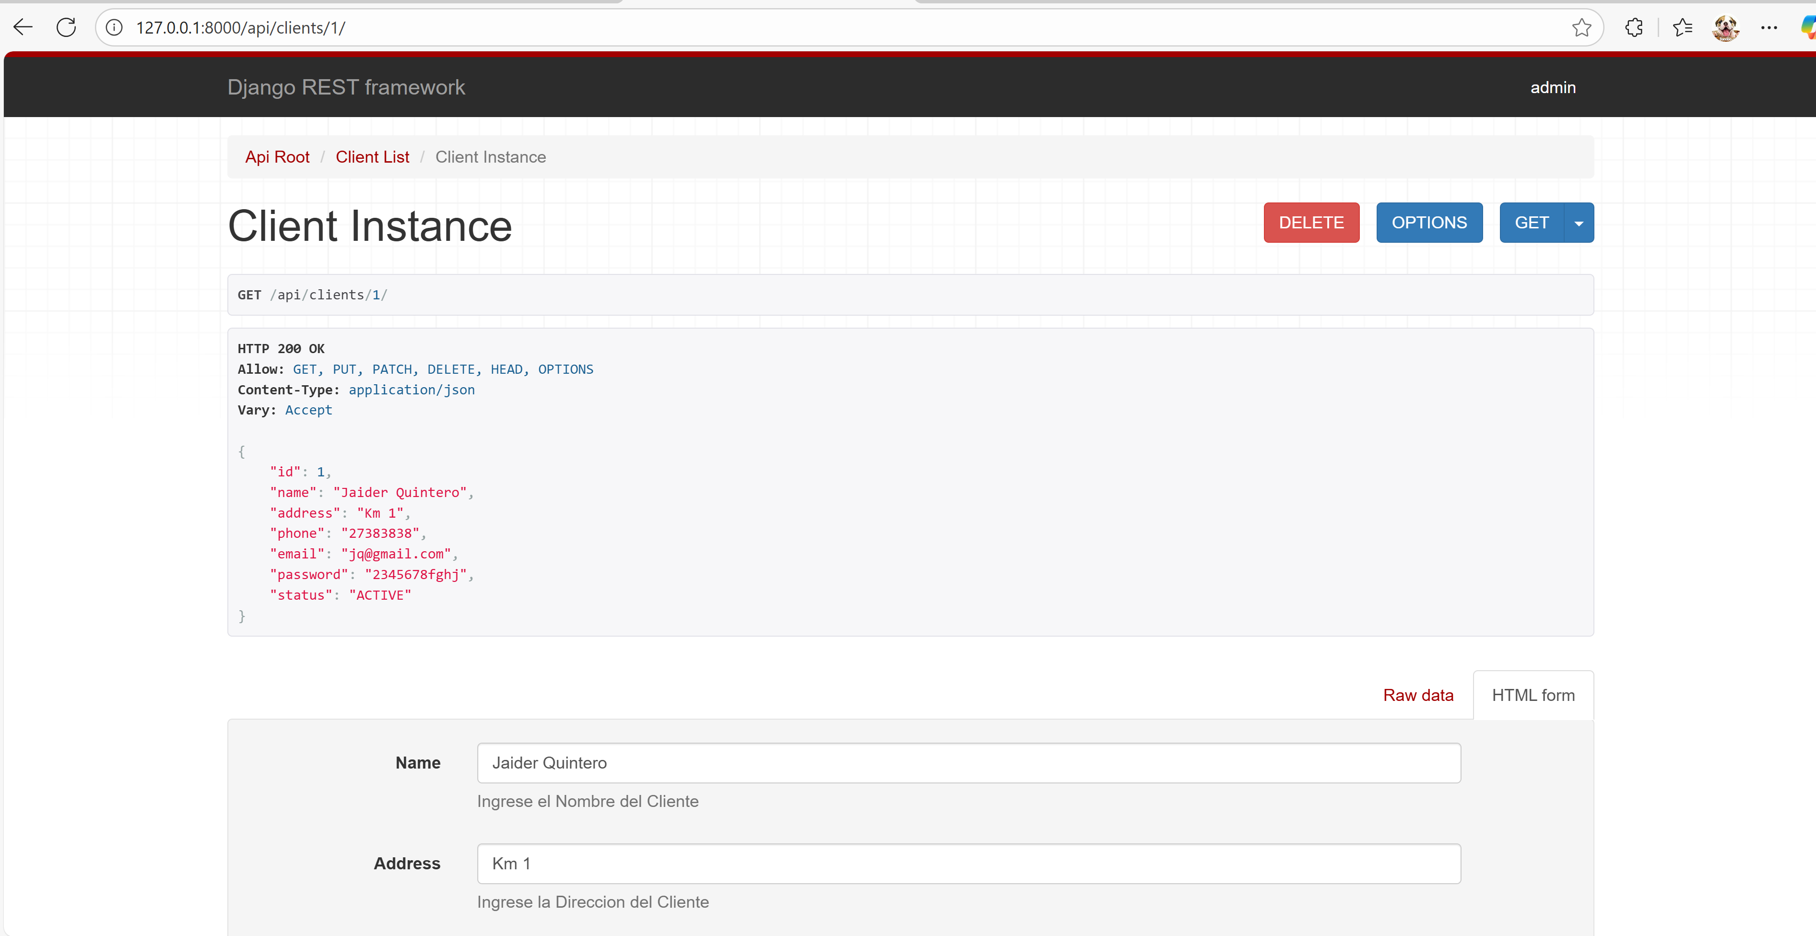Open the Client List breadcrumb link
The image size is (1816, 936).
[372, 157]
